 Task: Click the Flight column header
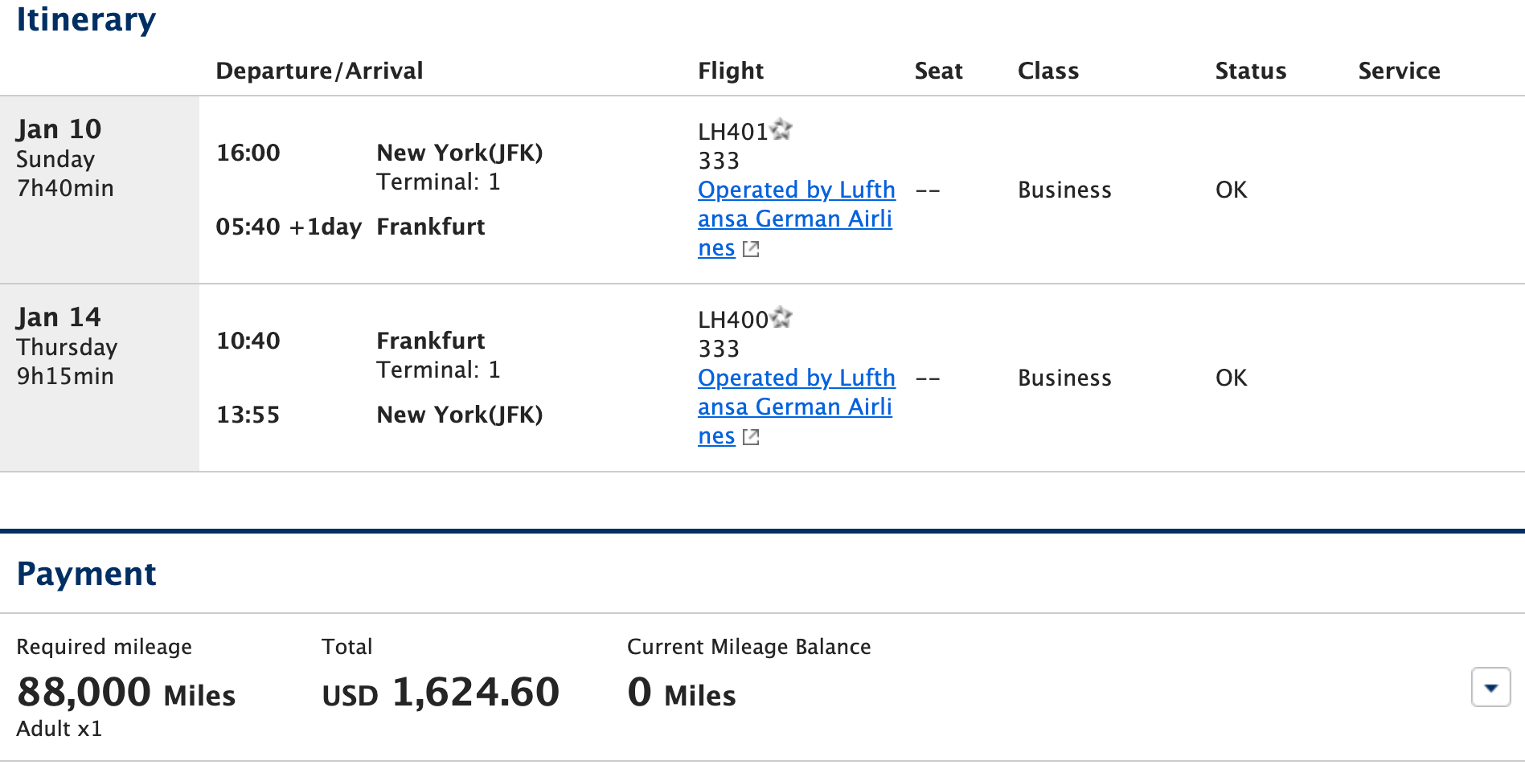click(x=731, y=71)
